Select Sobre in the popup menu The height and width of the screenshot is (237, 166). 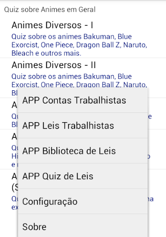[x=83, y=225]
